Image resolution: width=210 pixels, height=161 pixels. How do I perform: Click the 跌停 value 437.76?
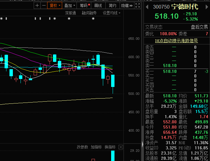[x=201, y=132]
